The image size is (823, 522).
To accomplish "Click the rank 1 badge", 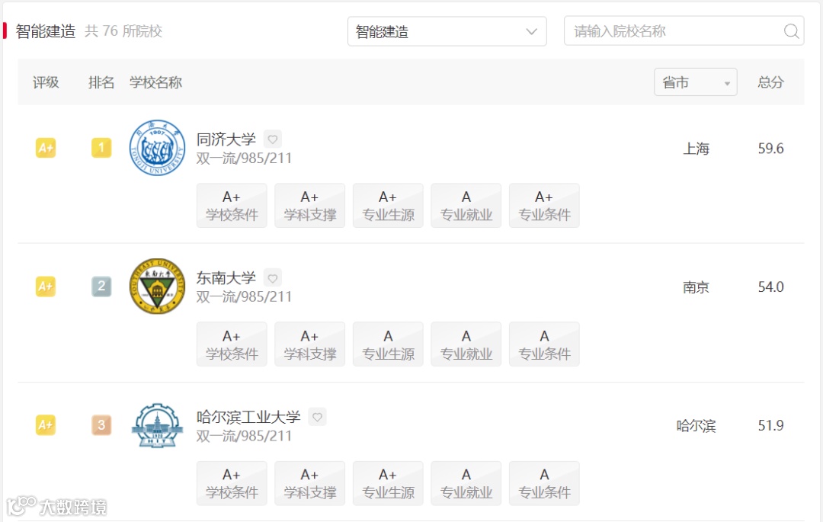I will (101, 147).
